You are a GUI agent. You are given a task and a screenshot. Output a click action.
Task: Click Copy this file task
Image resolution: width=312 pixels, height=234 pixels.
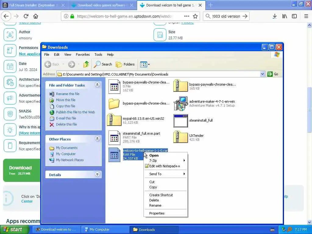pyautogui.click(x=66, y=106)
